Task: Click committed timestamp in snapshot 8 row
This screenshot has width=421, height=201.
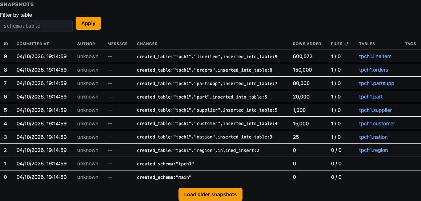Action: (41, 70)
